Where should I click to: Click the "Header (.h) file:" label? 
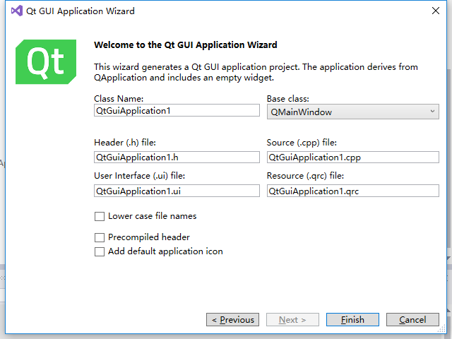tap(125, 143)
